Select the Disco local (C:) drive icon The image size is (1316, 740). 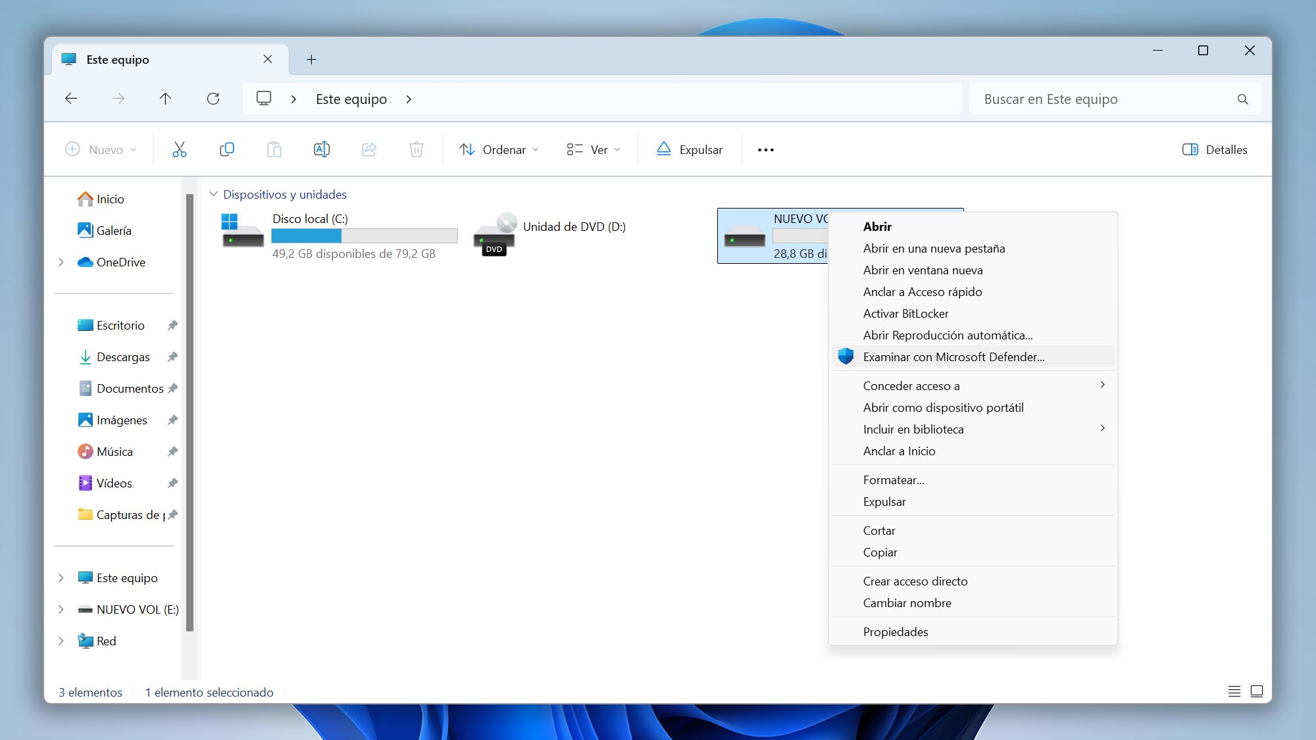[x=242, y=230]
